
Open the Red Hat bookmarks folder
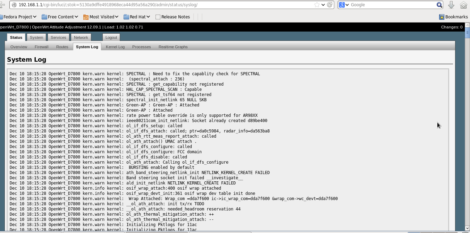coord(137,17)
